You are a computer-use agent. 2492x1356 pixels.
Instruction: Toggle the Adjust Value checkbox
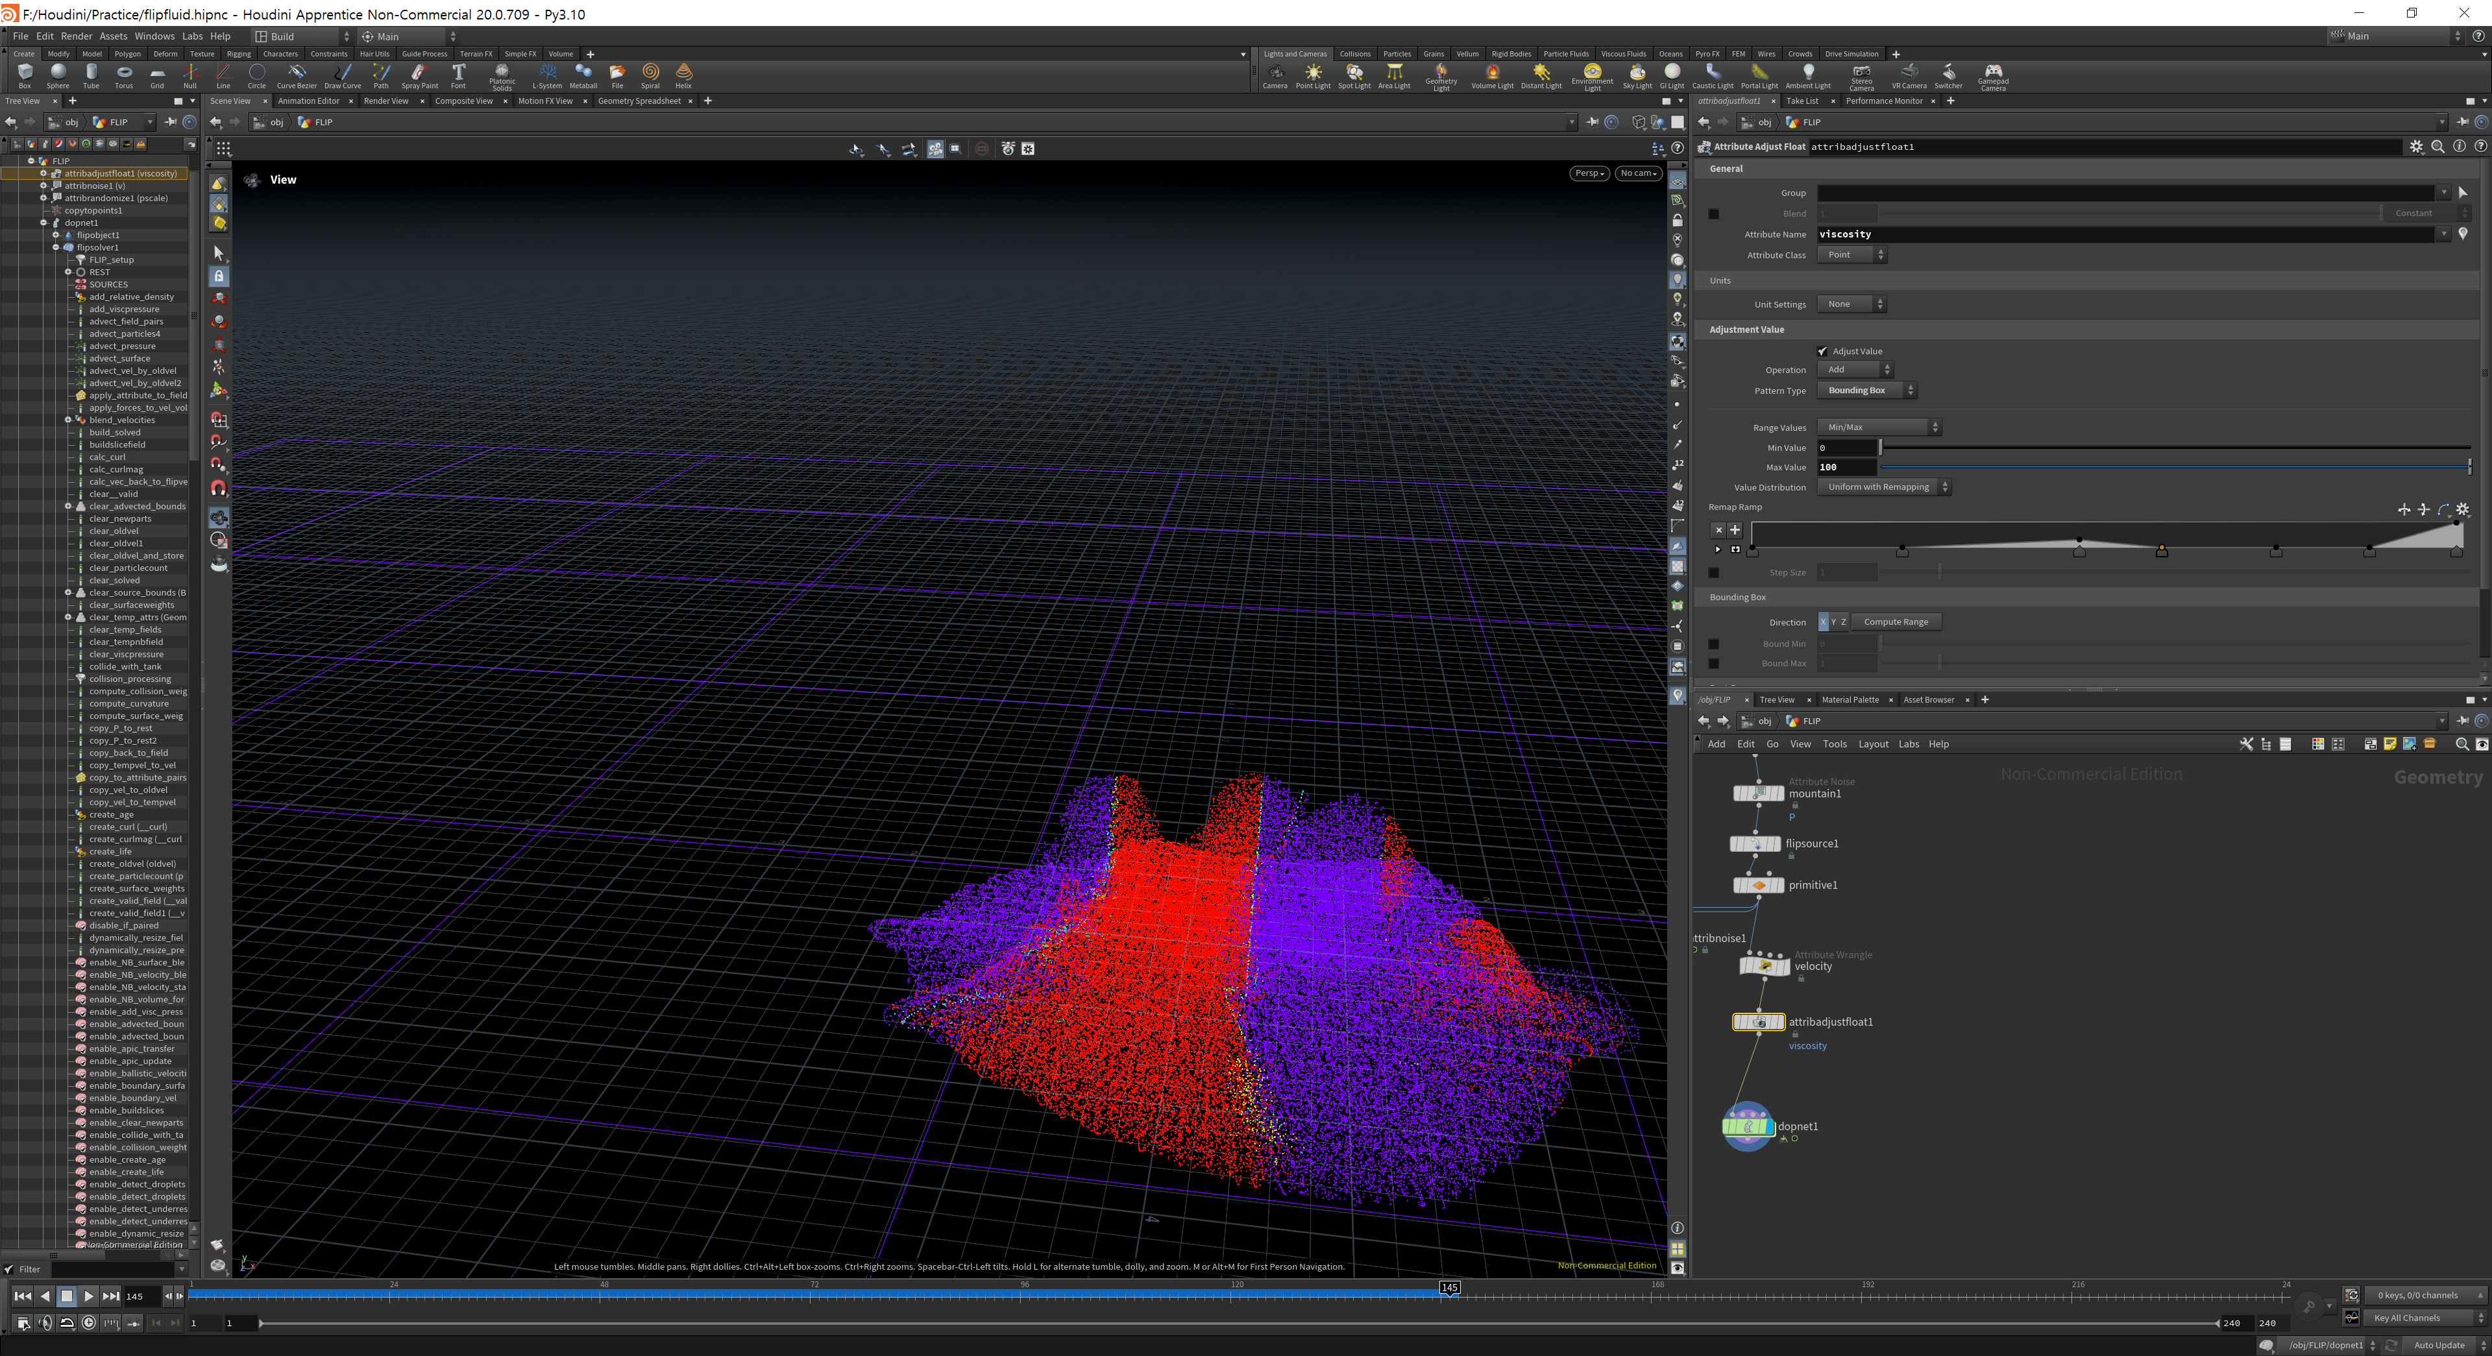1822,351
